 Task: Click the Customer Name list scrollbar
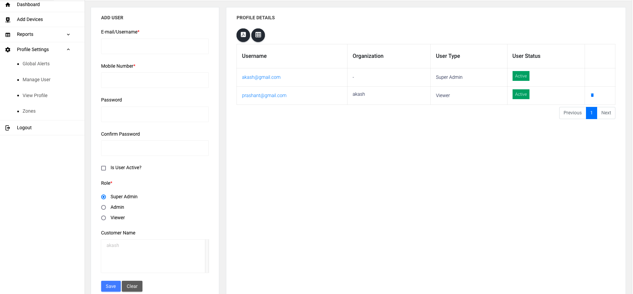click(207, 256)
